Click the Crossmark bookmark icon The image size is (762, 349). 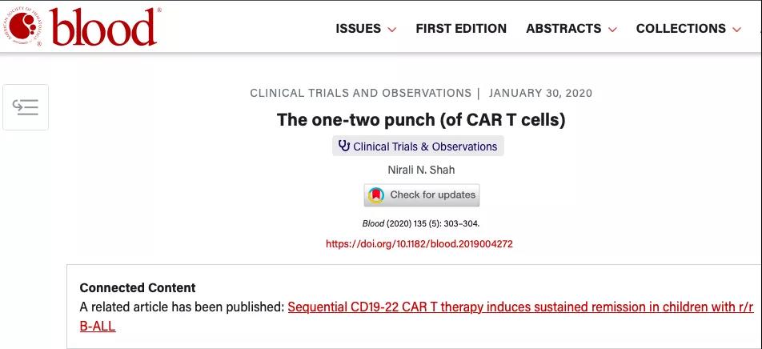pyautogui.click(x=376, y=195)
